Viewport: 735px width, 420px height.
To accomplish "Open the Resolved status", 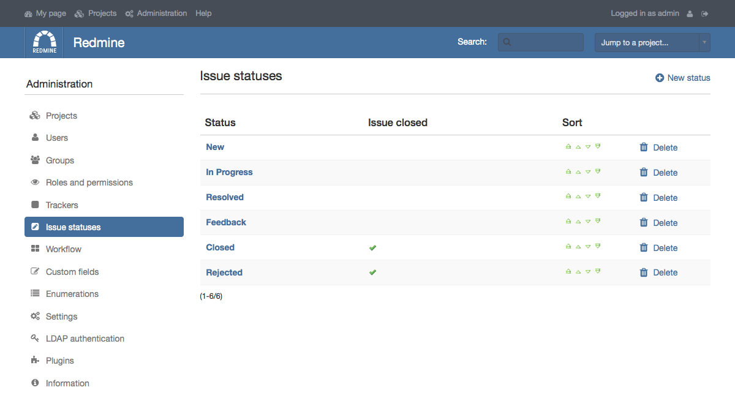I will tap(225, 197).
